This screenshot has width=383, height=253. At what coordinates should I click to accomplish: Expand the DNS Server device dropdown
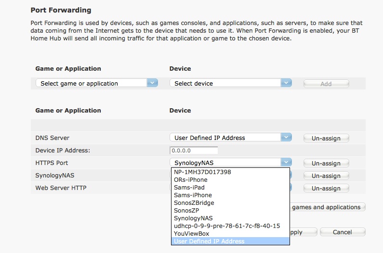231,138
